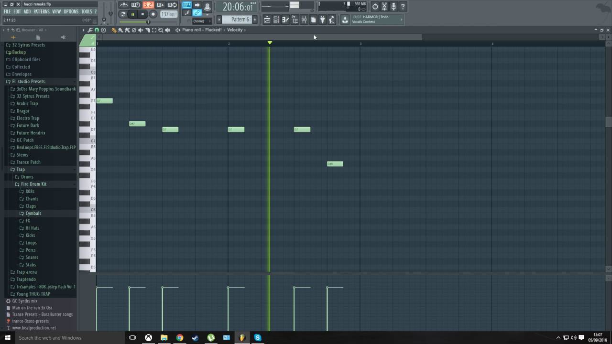Open the Pattern 6 selector

236,20
